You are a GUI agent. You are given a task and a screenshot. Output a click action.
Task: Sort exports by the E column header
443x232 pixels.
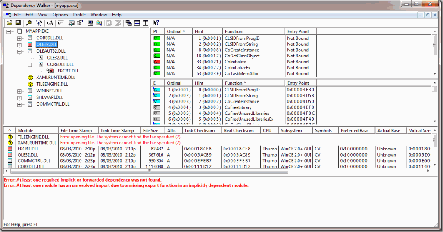(158, 83)
